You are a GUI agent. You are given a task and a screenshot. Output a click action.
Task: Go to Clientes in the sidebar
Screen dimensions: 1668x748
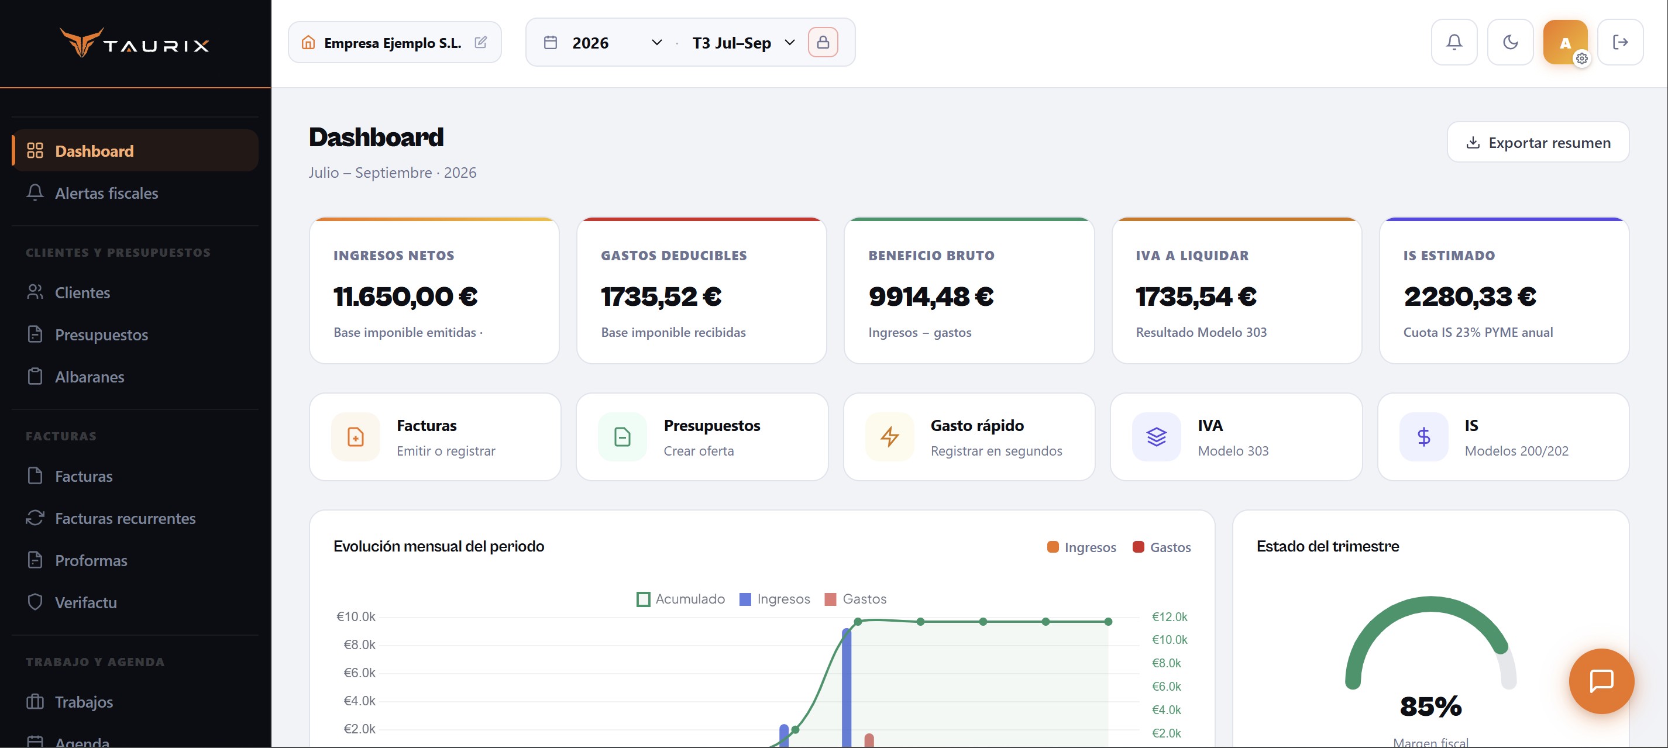coord(135,292)
